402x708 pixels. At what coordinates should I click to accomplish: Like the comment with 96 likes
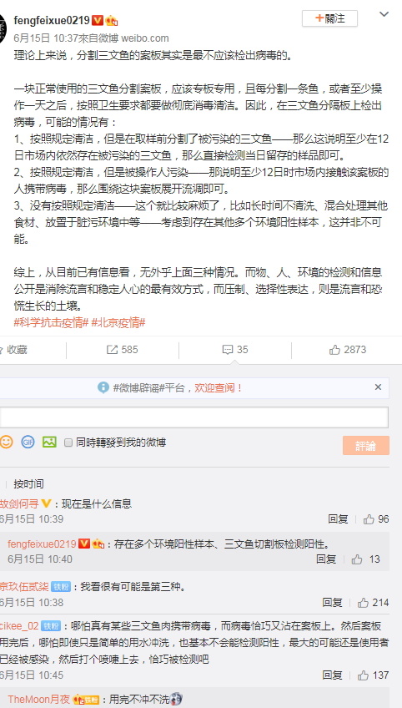[376, 519]
